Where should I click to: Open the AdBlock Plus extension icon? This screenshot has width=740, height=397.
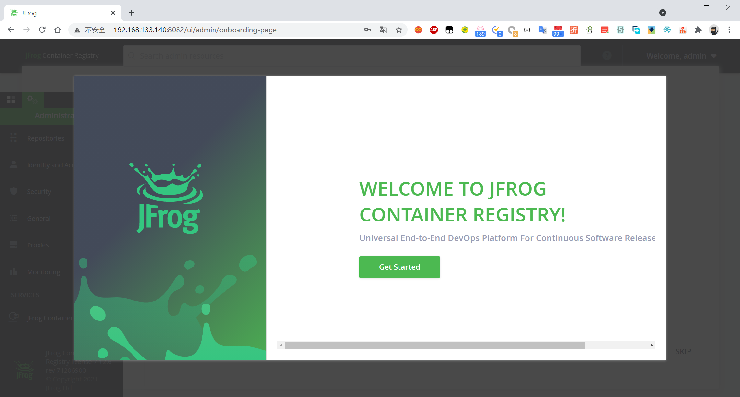[x=434, y=30]
